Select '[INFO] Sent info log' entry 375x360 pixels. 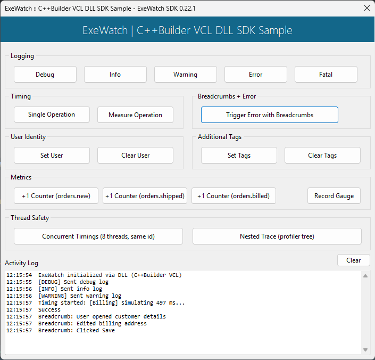coord(54,289)
